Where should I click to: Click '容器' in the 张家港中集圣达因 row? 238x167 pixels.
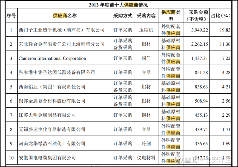[x=146, y=72]
